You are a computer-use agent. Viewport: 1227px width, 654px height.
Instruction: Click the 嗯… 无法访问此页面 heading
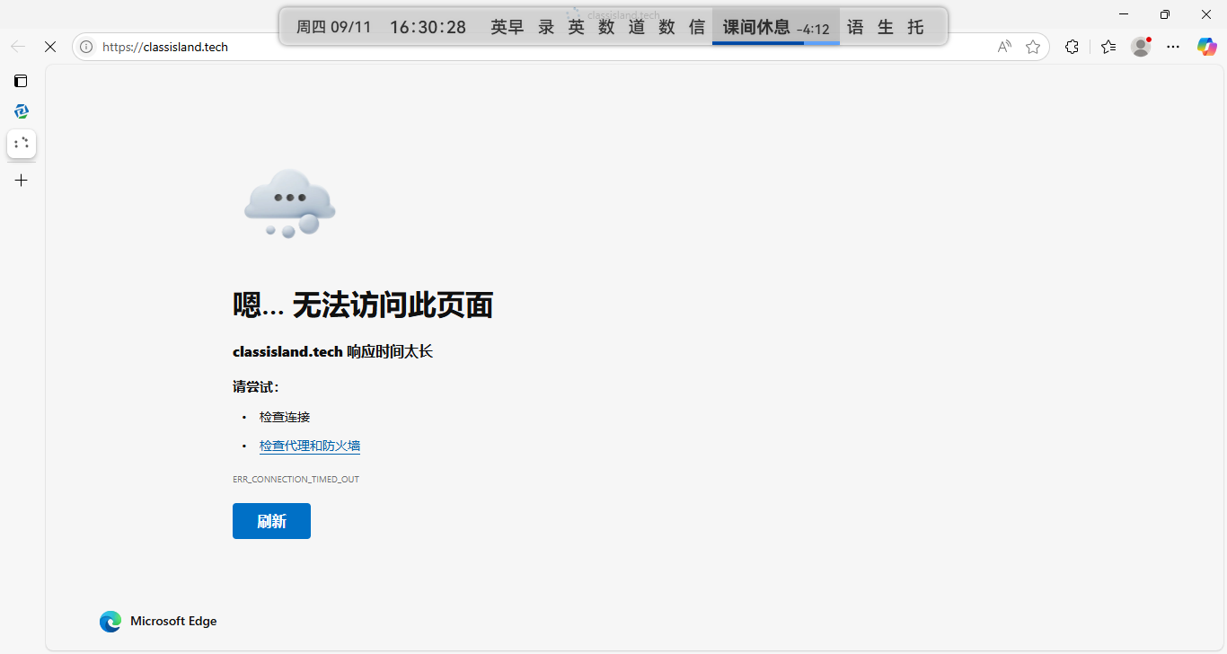point(363,305)
